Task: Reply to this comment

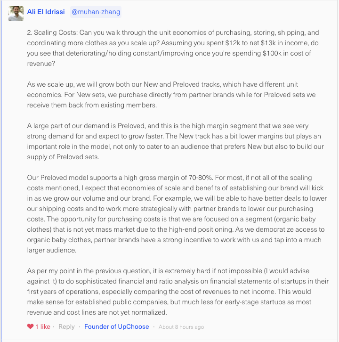Action: click(x=66, y=326)
